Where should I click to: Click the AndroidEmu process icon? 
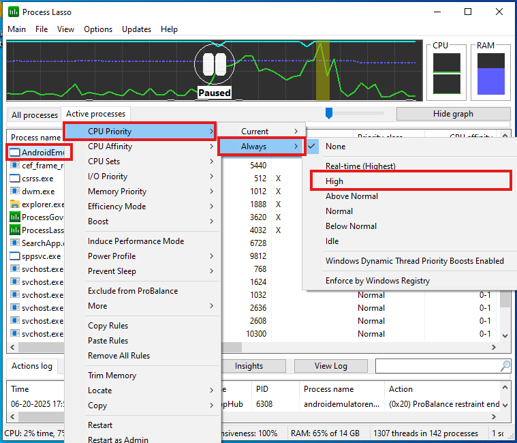click(x=14, y=153)
